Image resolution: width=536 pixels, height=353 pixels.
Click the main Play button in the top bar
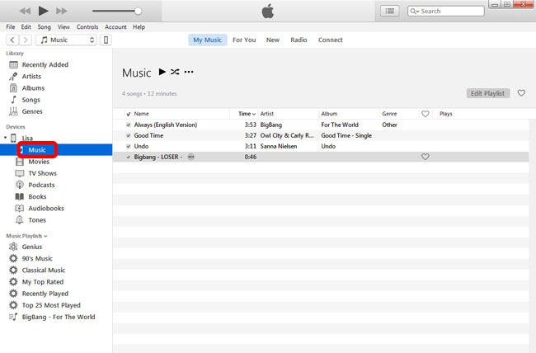43,11
